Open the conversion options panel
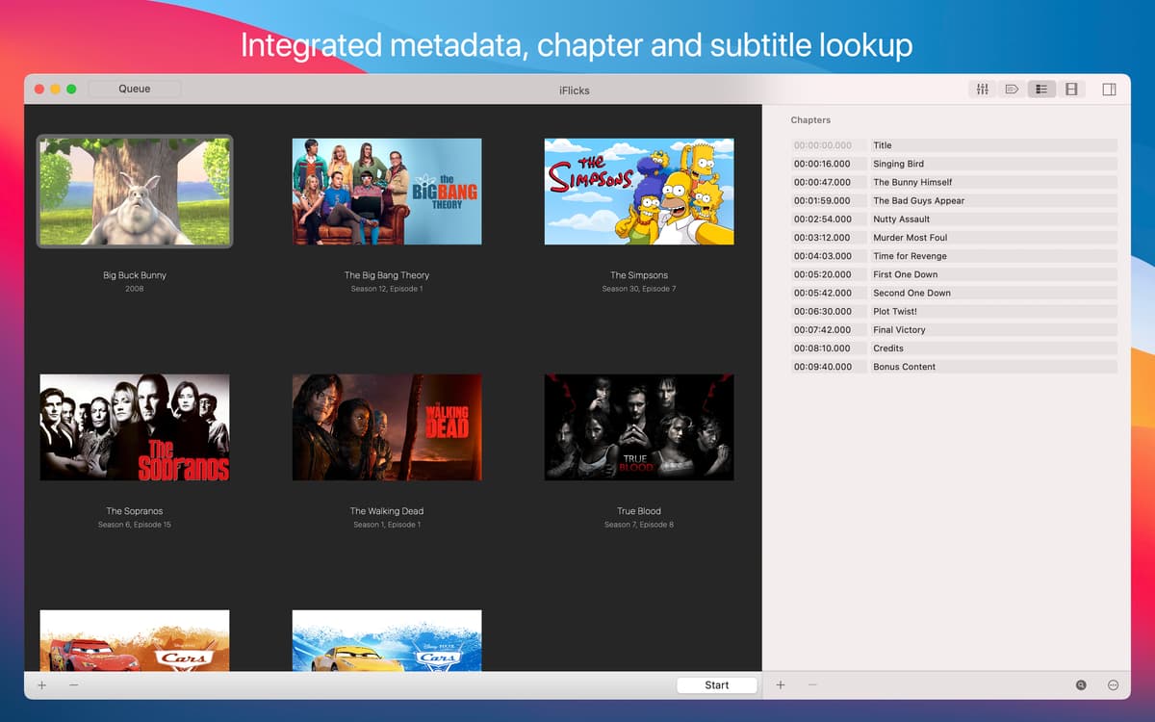The height and width of the screenshot is (722, 1155). (x=983, y=89)
